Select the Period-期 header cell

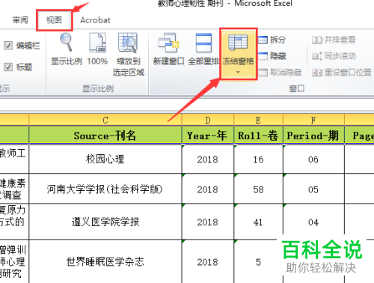click(x=313, y=135)
